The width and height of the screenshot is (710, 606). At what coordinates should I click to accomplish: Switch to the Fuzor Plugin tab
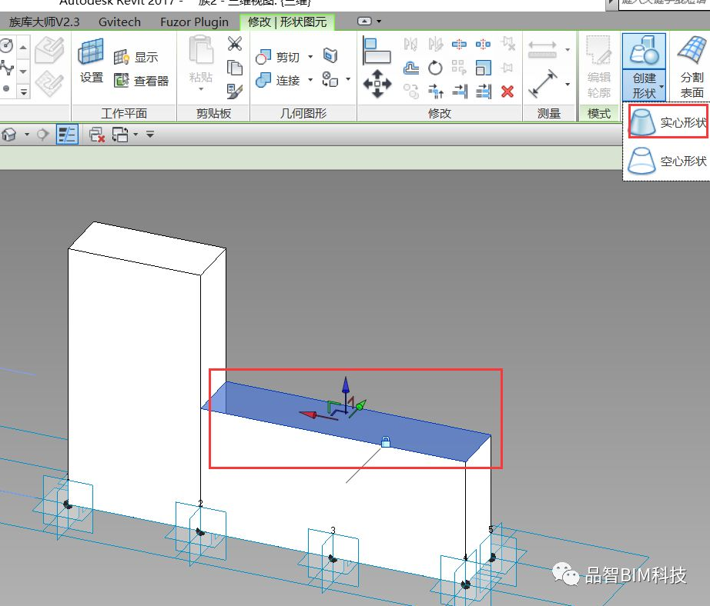(194, 22)
